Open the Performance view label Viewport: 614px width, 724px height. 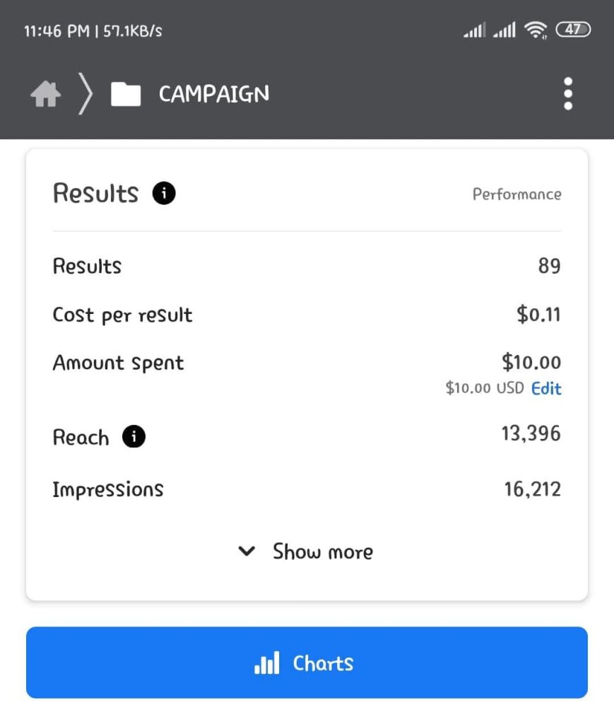(x=516, y=194)
